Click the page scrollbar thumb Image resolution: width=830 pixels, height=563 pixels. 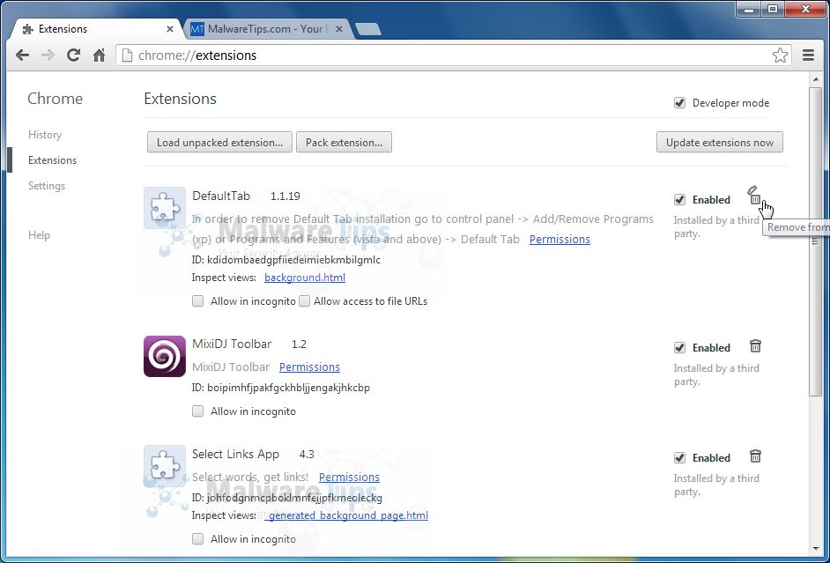(x=815, y=241)
